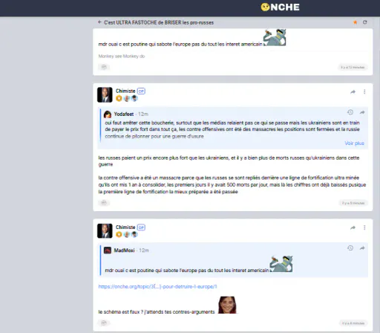
Task: Share the Chimiste post replying to MadMoxi
Action: point(353,227)
